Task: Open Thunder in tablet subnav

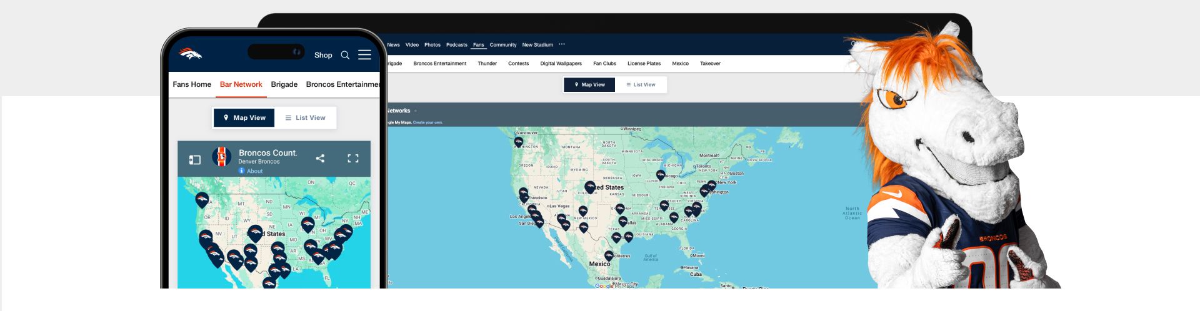Action: tap(487, 64)
